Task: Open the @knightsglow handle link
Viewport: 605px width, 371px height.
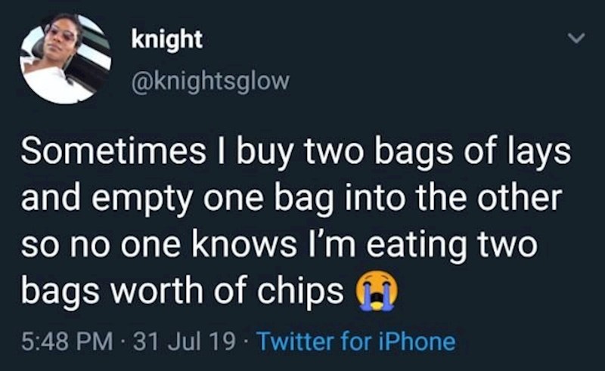Action: pos(210,81)
